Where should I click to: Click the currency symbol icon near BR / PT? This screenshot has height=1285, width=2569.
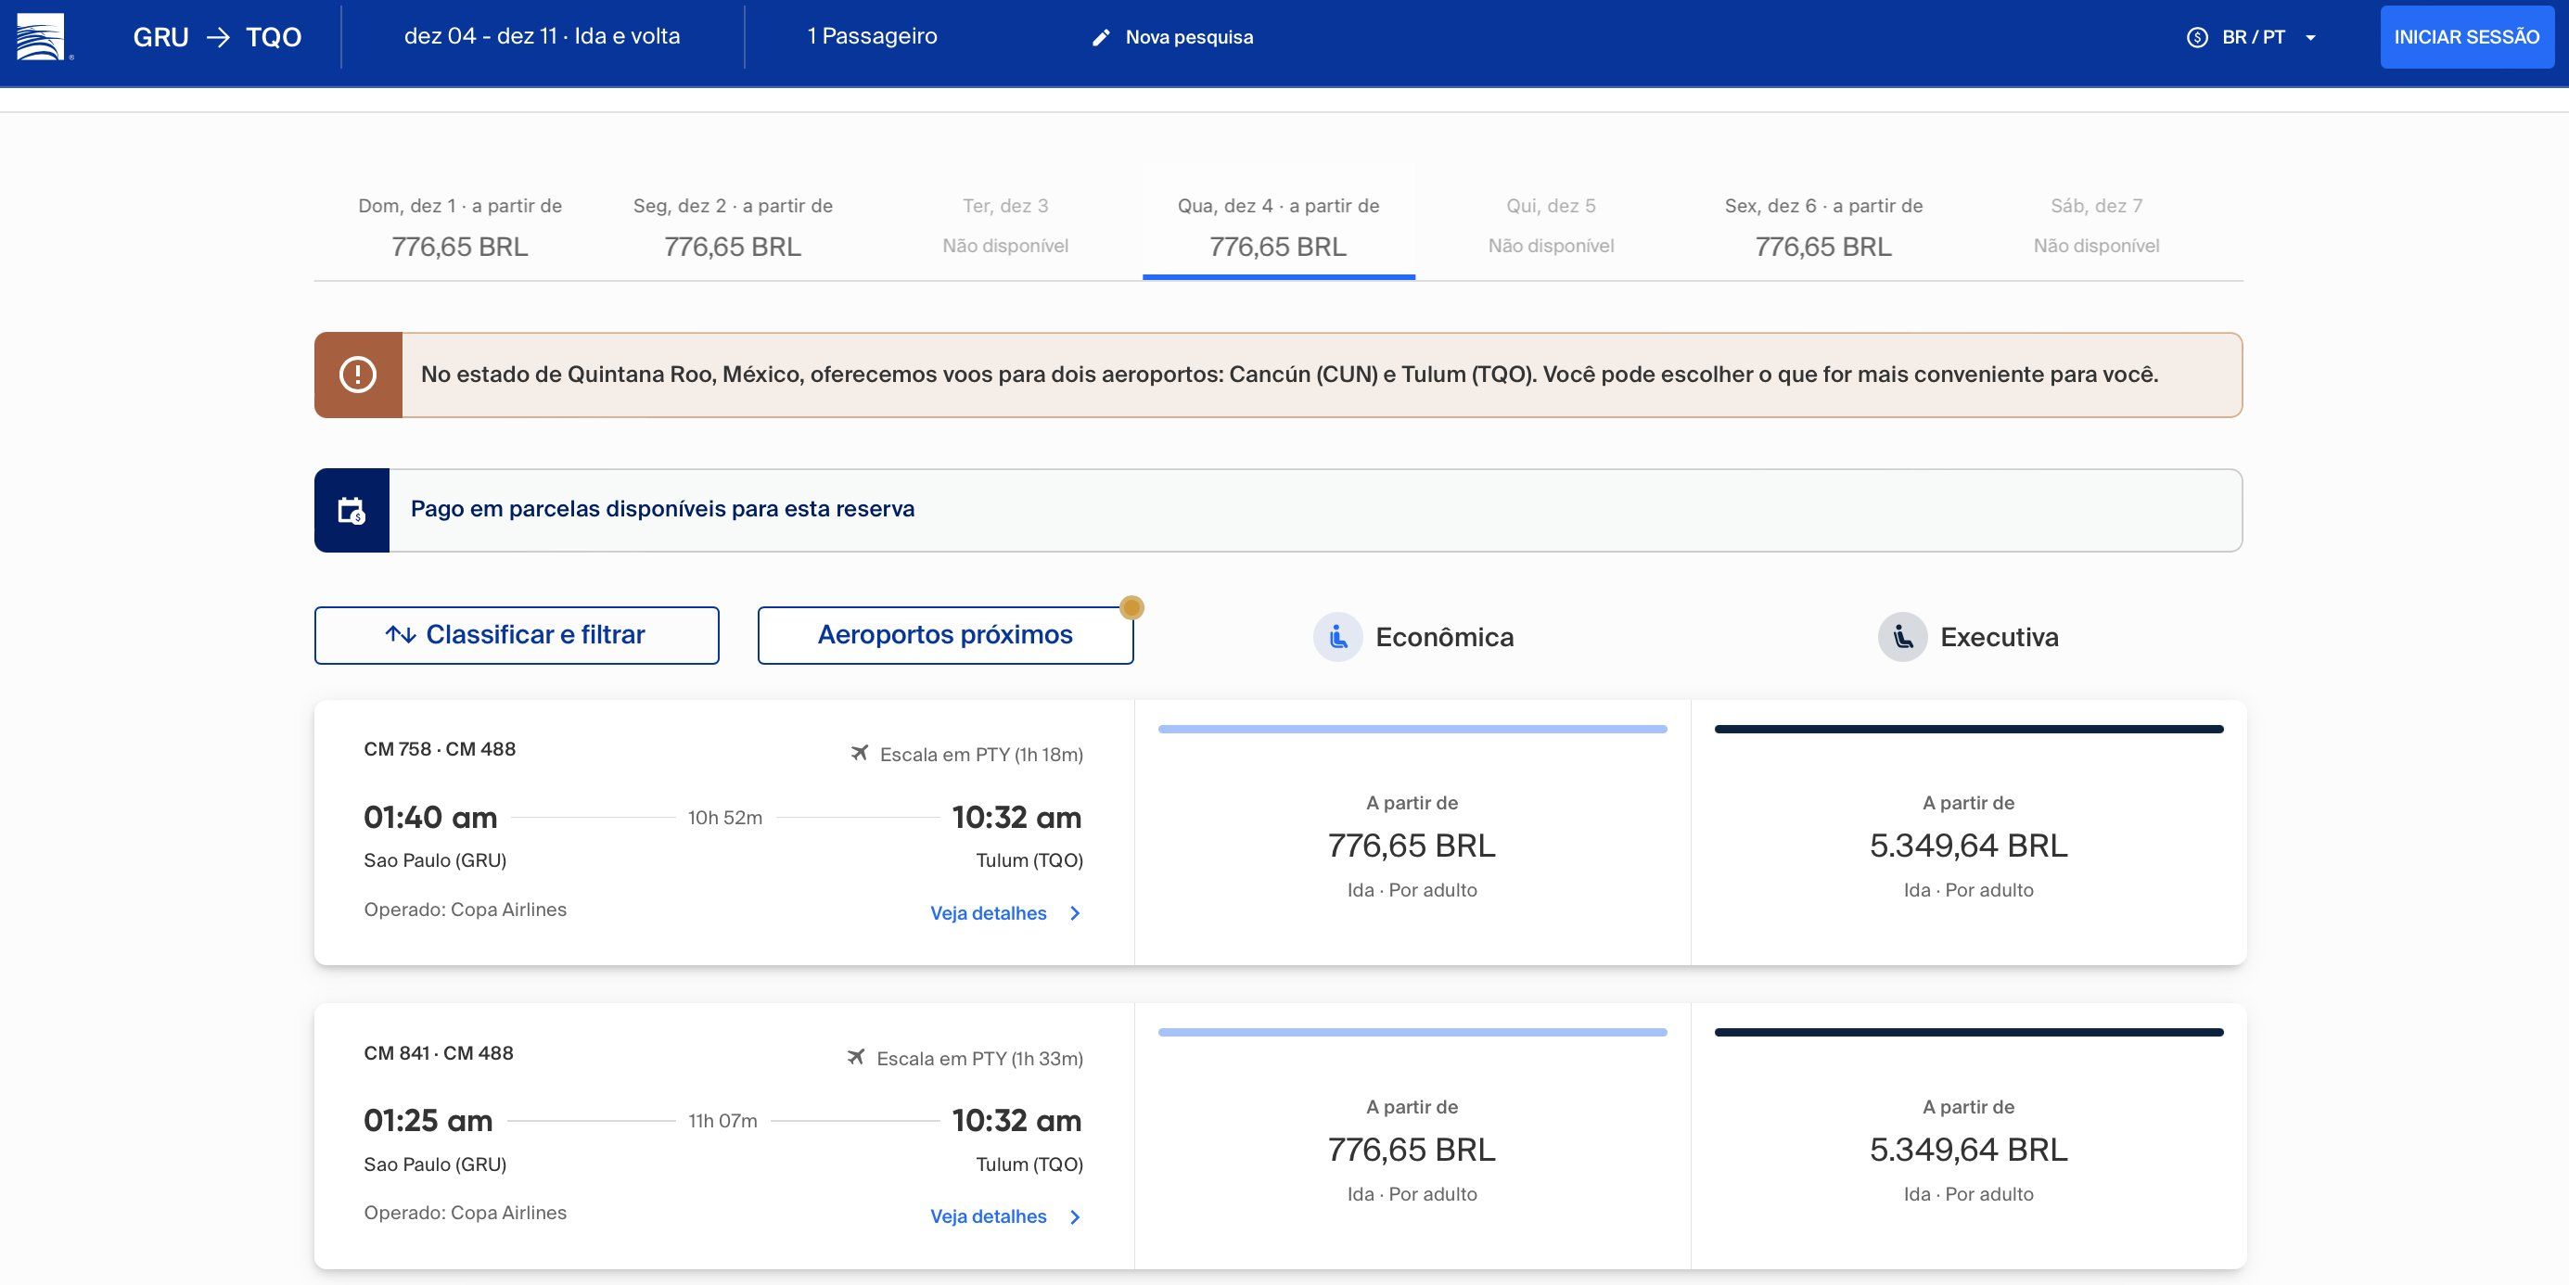click(x=2197, y=38)
